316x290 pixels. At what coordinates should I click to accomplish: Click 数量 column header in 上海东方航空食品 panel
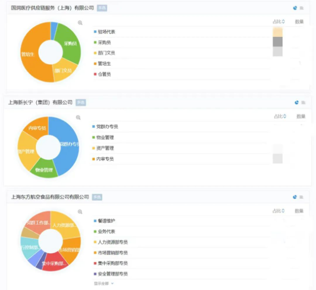point(299,211)
